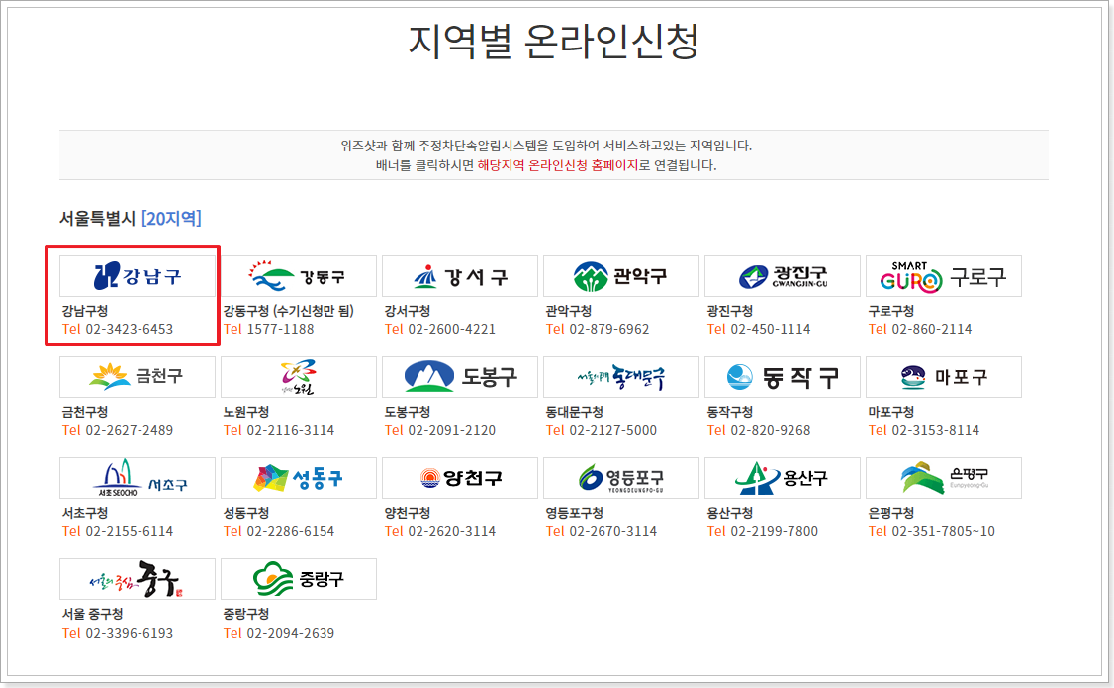The width and height of the screenshot is (1114, 688).
Task: Open the 영등포구 district banner
Action: [x=621, y=478]
